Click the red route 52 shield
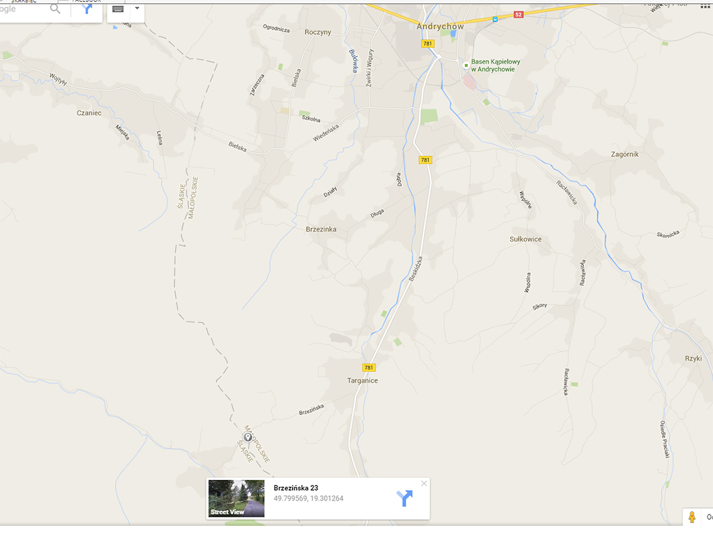Image resolution: width=713 pixels, height=534 pixels. (519, 15)
